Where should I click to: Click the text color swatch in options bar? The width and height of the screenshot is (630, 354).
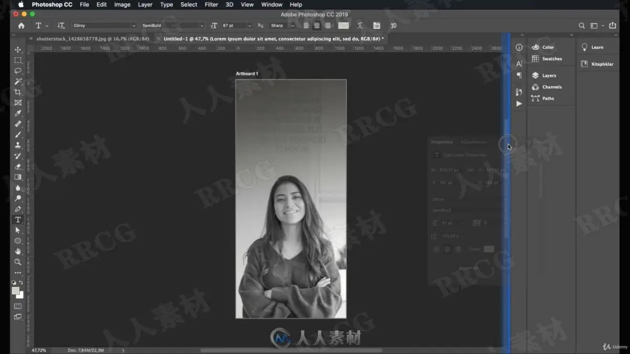coord(343,25)
